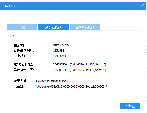Select the 檔案系統: label

point(21,45)
